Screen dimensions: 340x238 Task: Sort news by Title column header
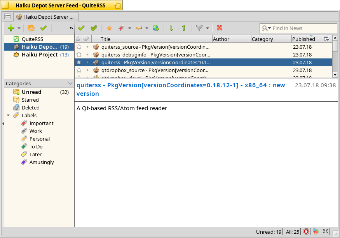[x=156, y=39]
